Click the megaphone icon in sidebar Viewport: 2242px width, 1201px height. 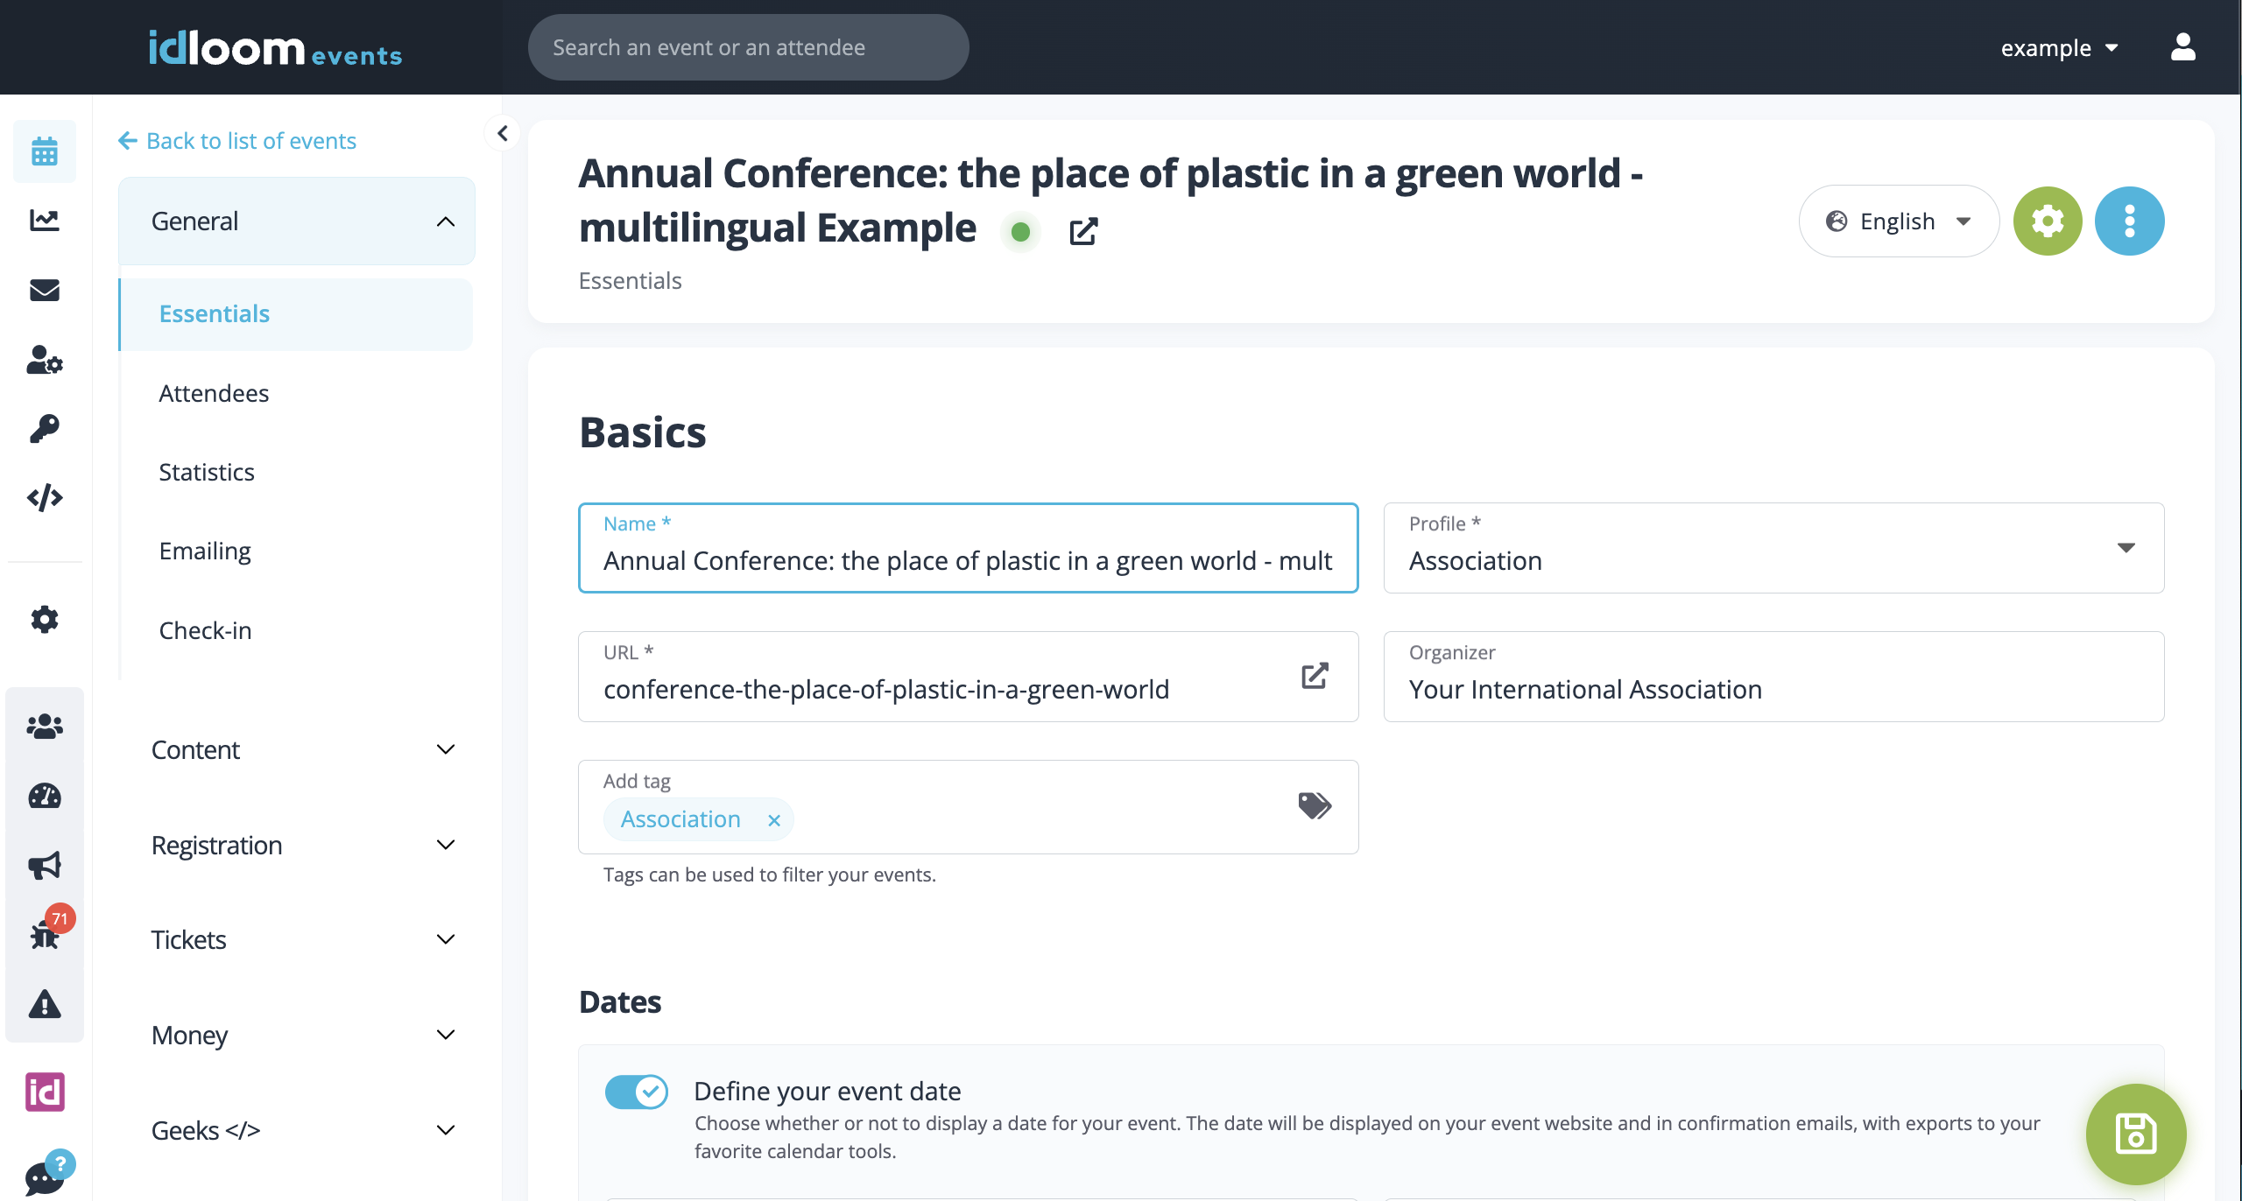coord(45,866)
